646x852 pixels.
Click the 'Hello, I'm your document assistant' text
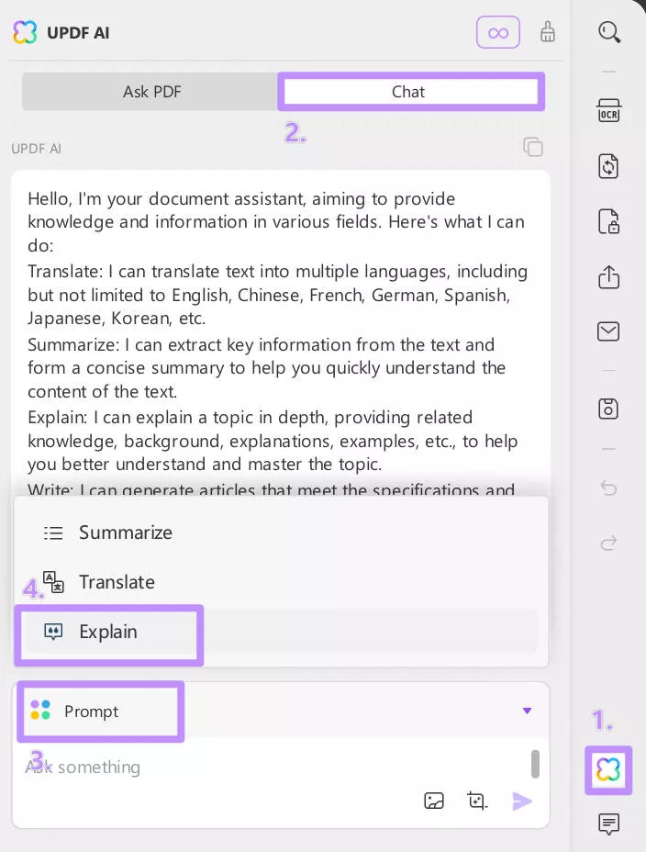276,221
